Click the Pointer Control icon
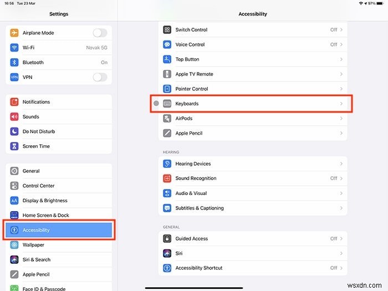 coord(167,89)
